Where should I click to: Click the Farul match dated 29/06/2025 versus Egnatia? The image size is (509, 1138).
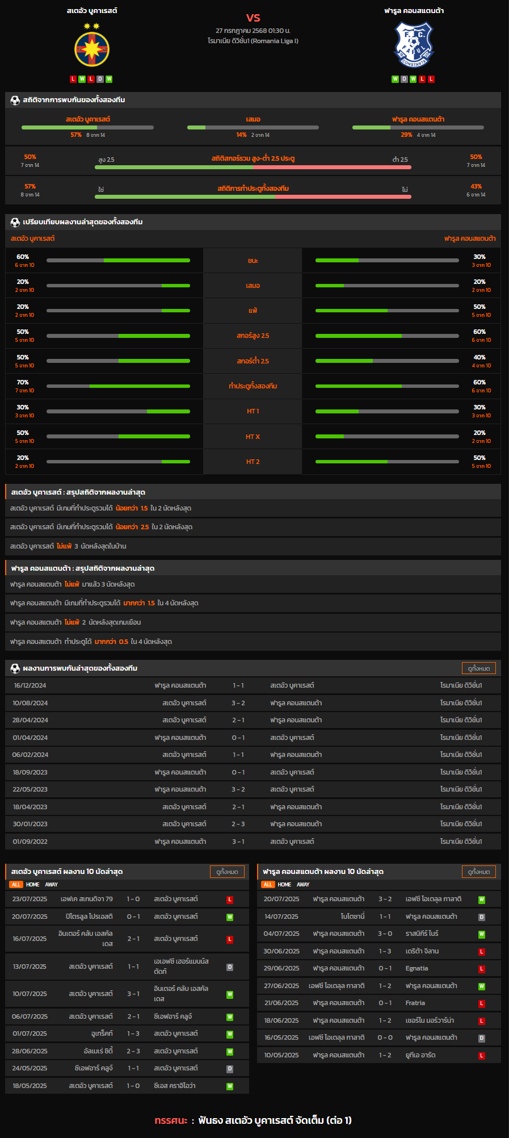(379, 969)
